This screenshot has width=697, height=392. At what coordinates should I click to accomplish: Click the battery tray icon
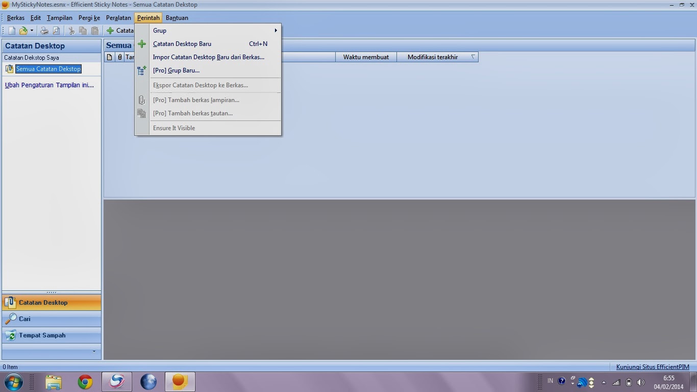coord(629,382)
